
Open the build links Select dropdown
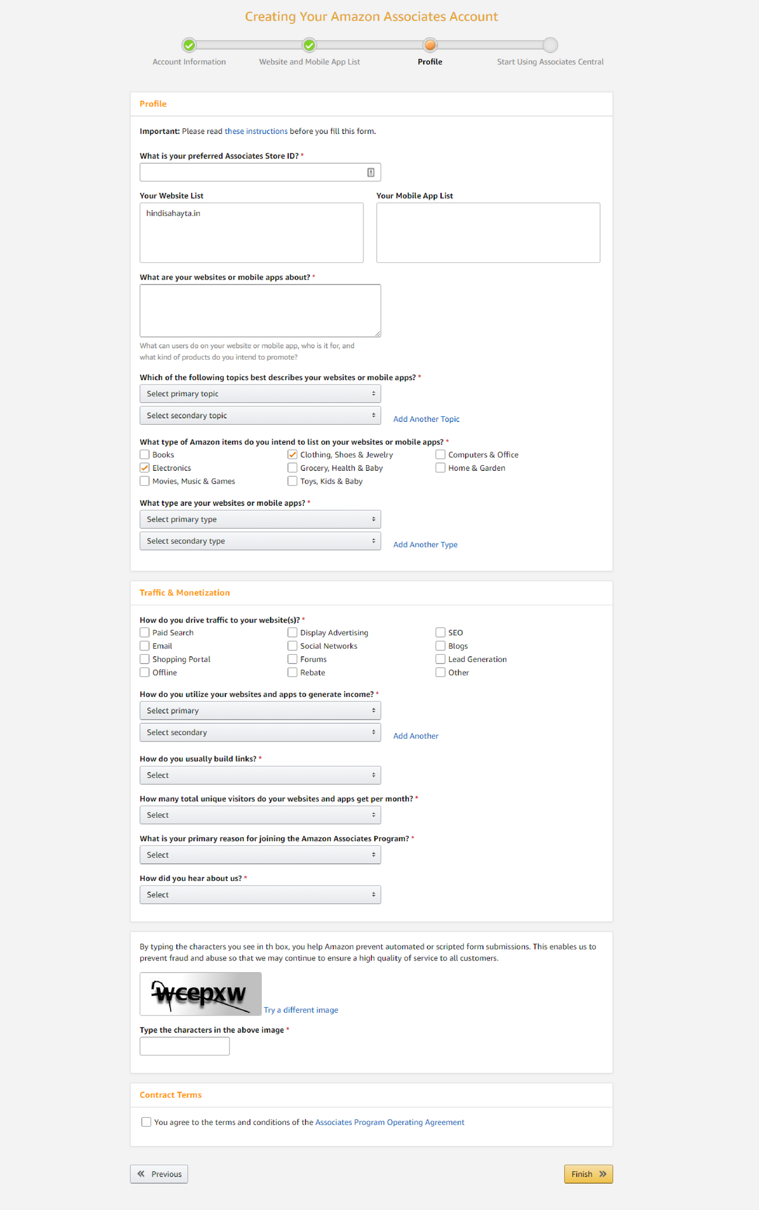click(260, 775)
